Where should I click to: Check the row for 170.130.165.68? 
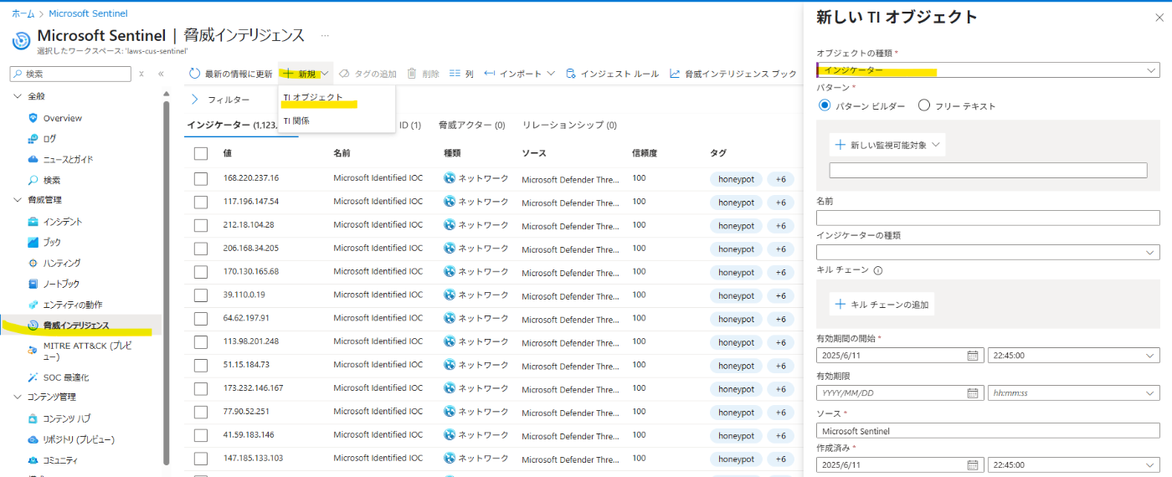coord(201,272)
